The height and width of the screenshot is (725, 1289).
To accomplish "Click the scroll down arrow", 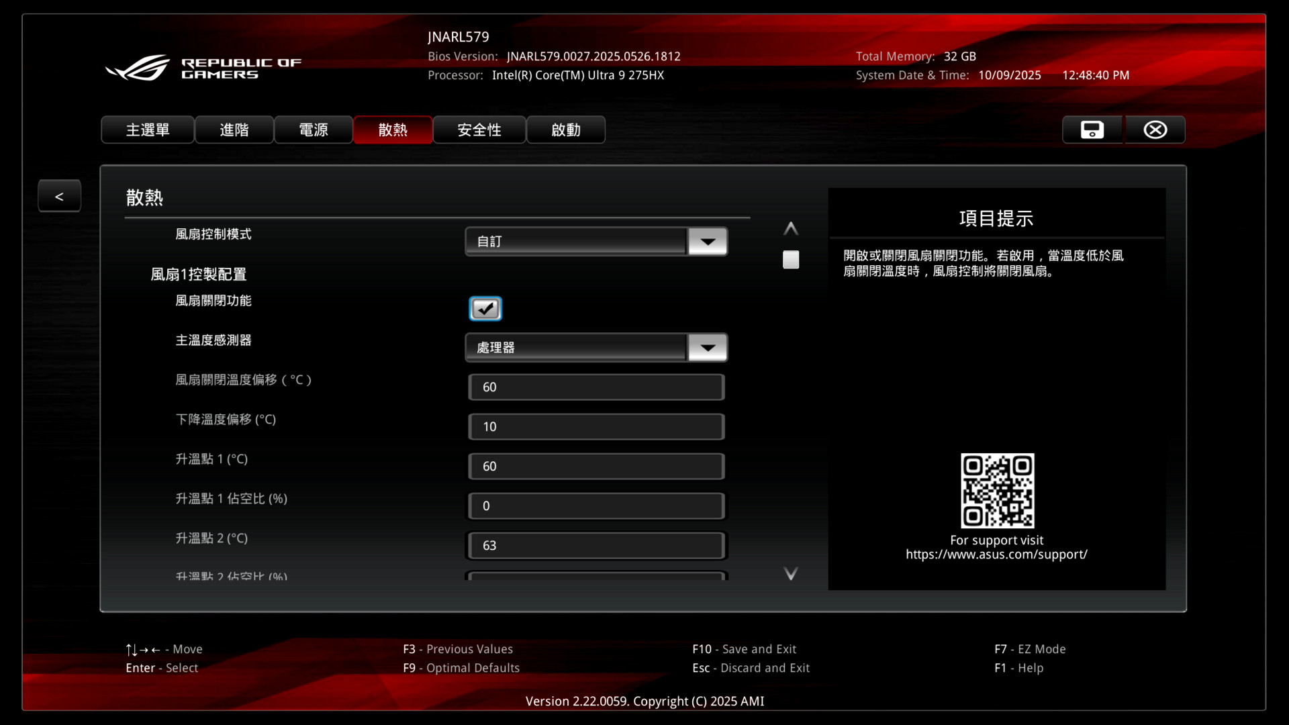I will [790, 573].
